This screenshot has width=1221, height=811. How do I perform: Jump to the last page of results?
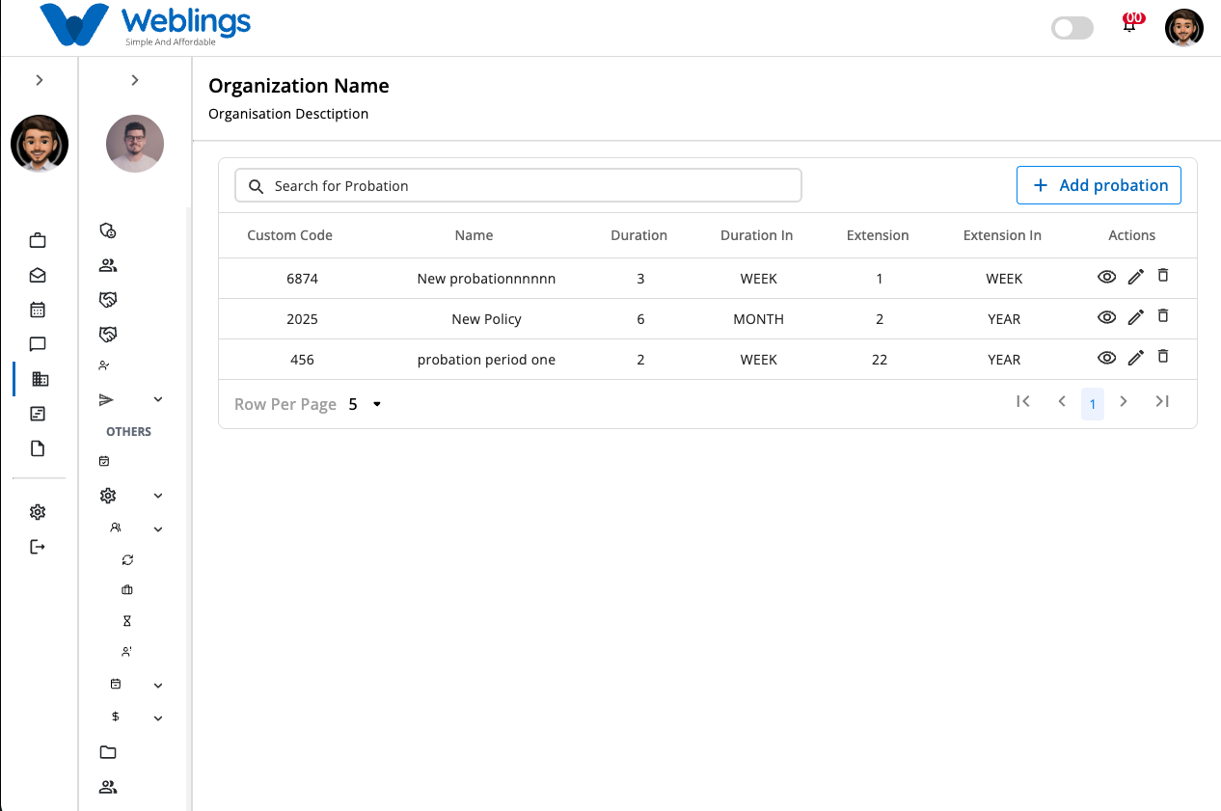coord(1162,401)
